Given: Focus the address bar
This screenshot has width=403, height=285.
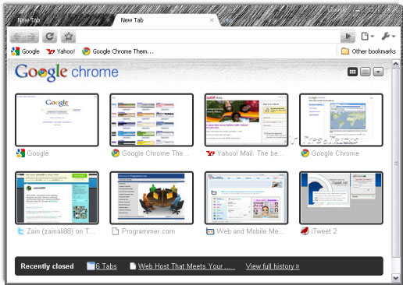Looking at the screenshot, I should 208,37.
